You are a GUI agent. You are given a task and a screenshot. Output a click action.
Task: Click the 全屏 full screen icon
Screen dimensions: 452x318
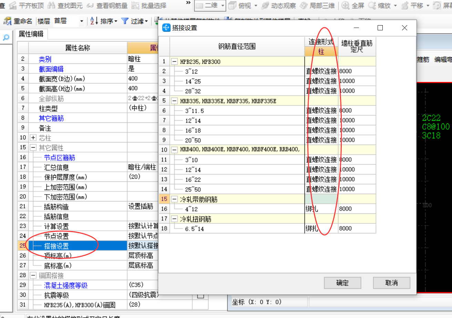coord(346,6)
